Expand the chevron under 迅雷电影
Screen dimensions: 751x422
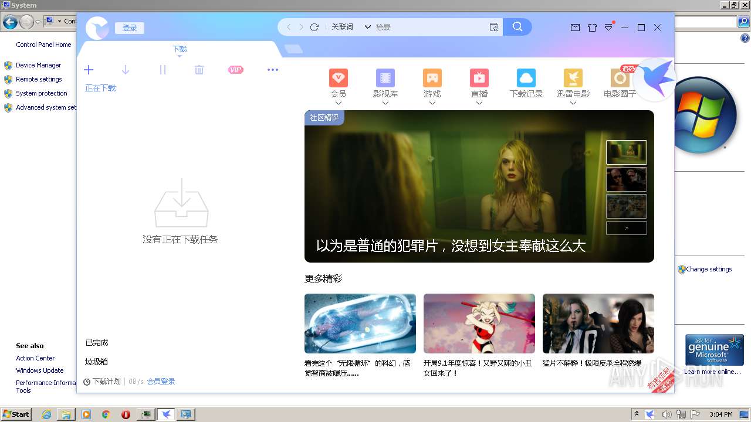[573, 103]
